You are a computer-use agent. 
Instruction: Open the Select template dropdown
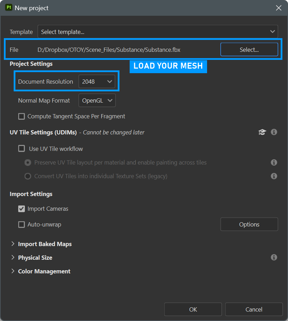[158, 32]
